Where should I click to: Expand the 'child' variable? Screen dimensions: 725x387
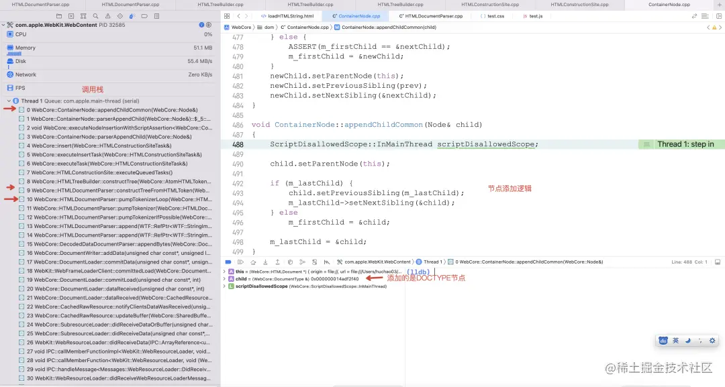(224, 279)
